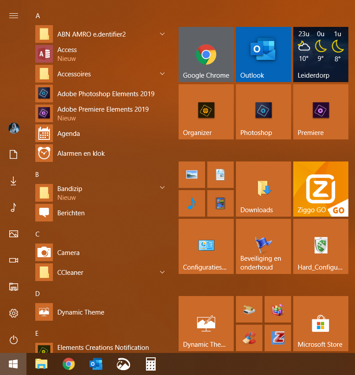Open Agenda from the app list
Viewport: 355px width, 375px height.
point(101,133)
